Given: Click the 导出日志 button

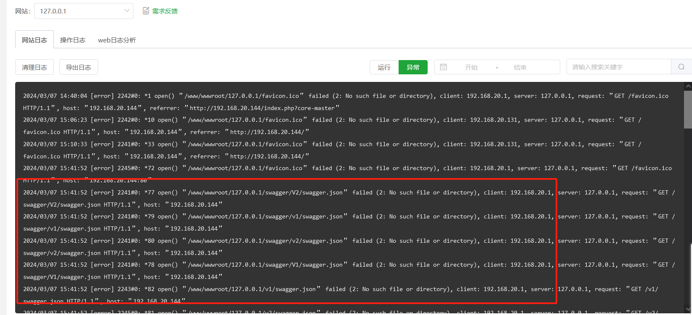Looking at the screenshot, I should (79, 67).
